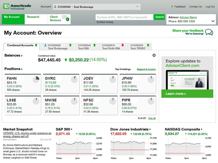The height and width of the screenshot is (163, 218).
Task: Click the JPHW allocation pie chart icon
Action: coord(151,79)
